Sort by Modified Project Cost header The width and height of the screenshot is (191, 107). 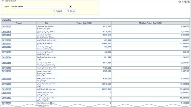click(x=150, y=23)
